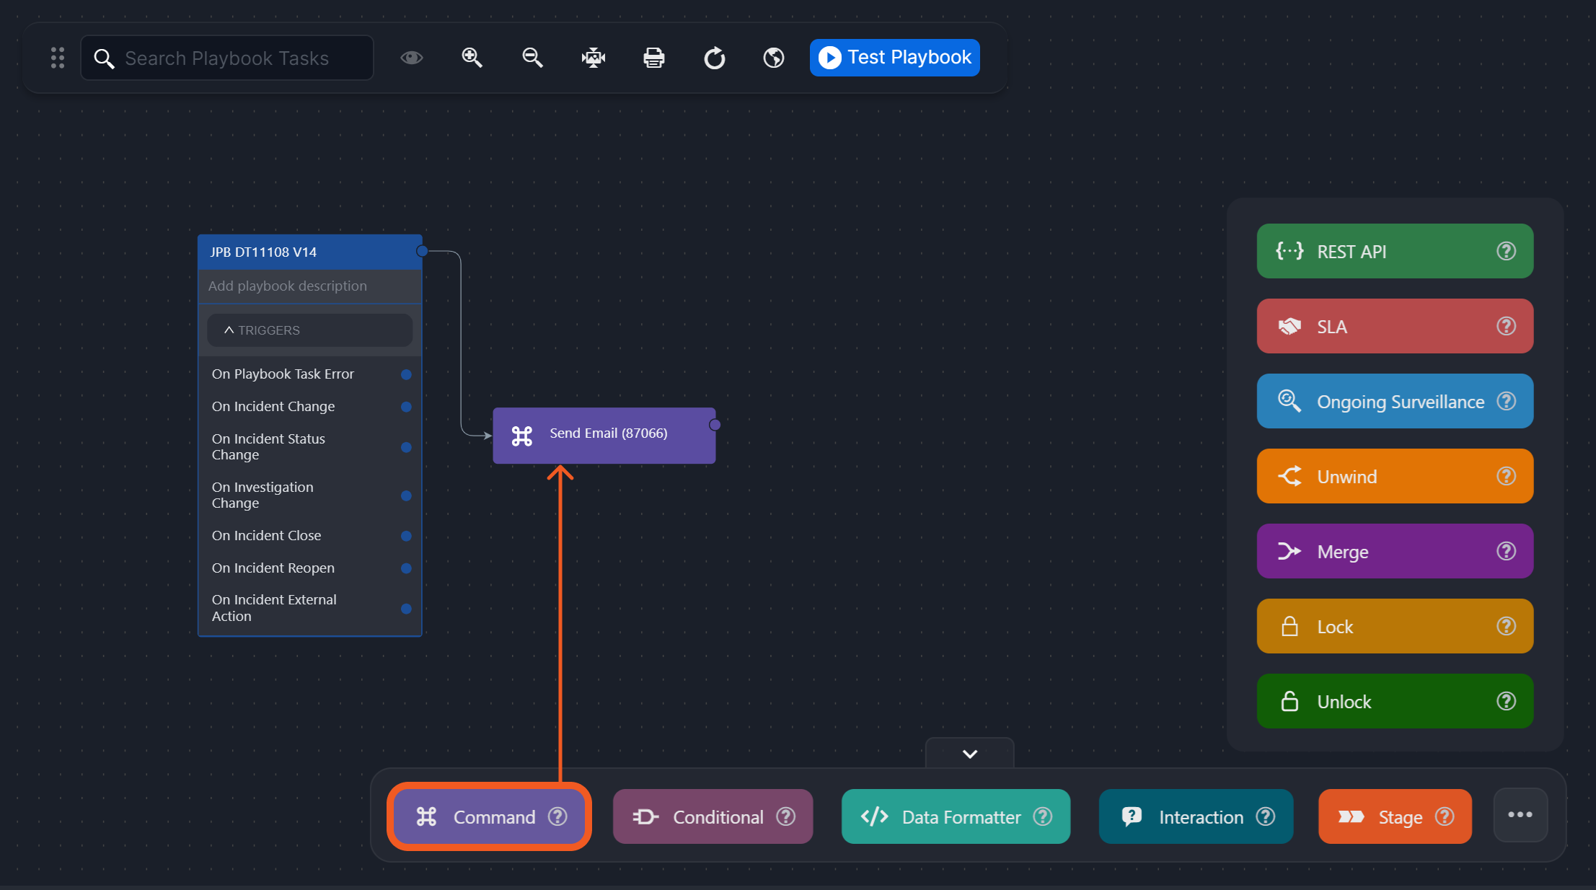The image size is (1596, 890).
Task: Click the zoom out magnifier icon
Action: 532,58
